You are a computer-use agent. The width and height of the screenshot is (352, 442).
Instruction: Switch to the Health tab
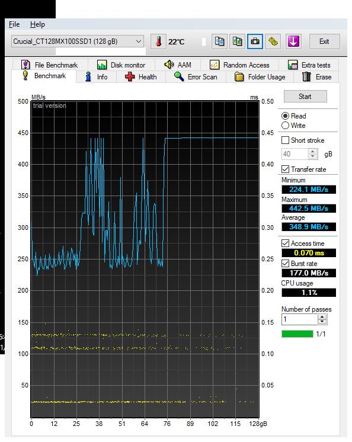[141, 76]
